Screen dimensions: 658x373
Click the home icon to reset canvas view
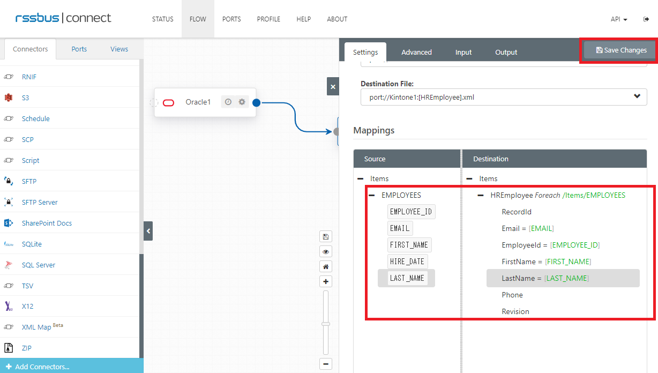(325, 266)
